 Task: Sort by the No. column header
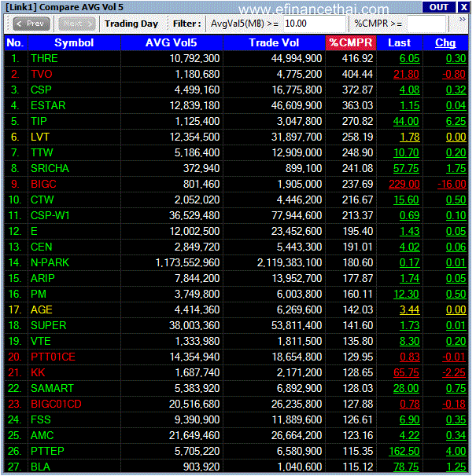pyautogui.click(x=16, y=42)
